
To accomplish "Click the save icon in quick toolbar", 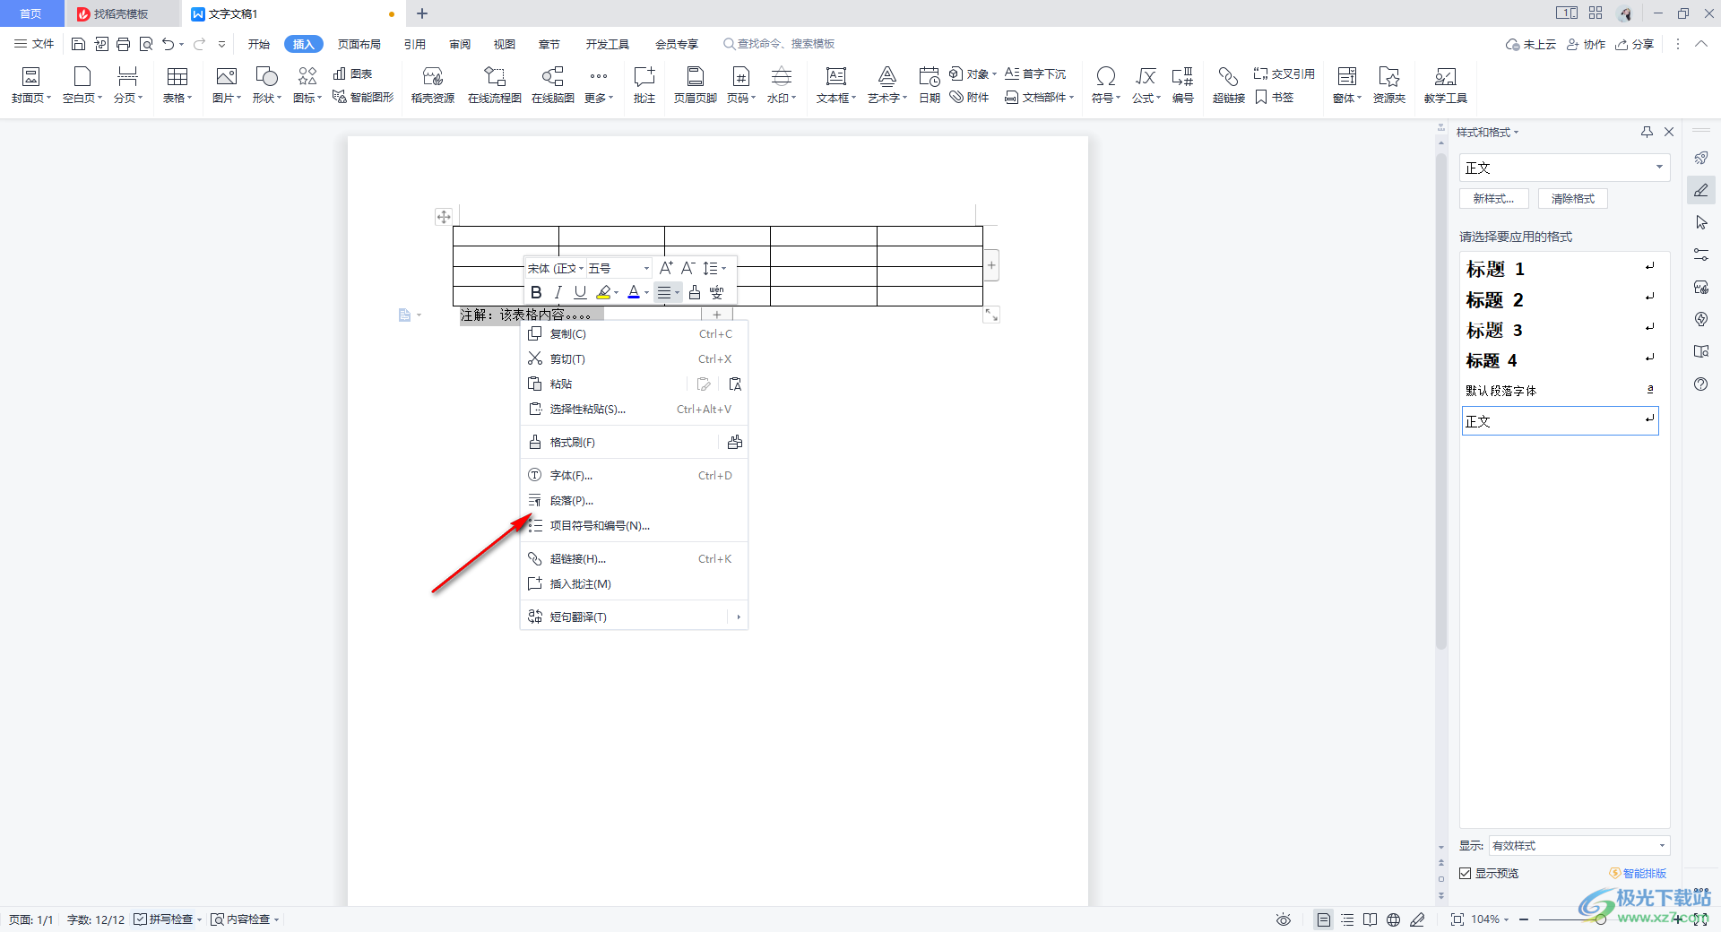I will (79, 44).
